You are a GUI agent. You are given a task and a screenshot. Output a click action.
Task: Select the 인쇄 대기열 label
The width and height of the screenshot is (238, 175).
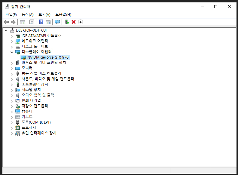click(31, 100)
